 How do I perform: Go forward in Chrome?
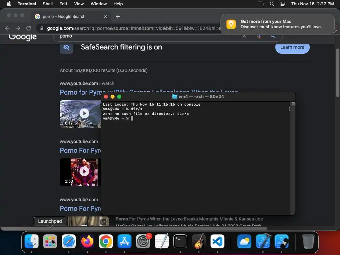point(18,28)
